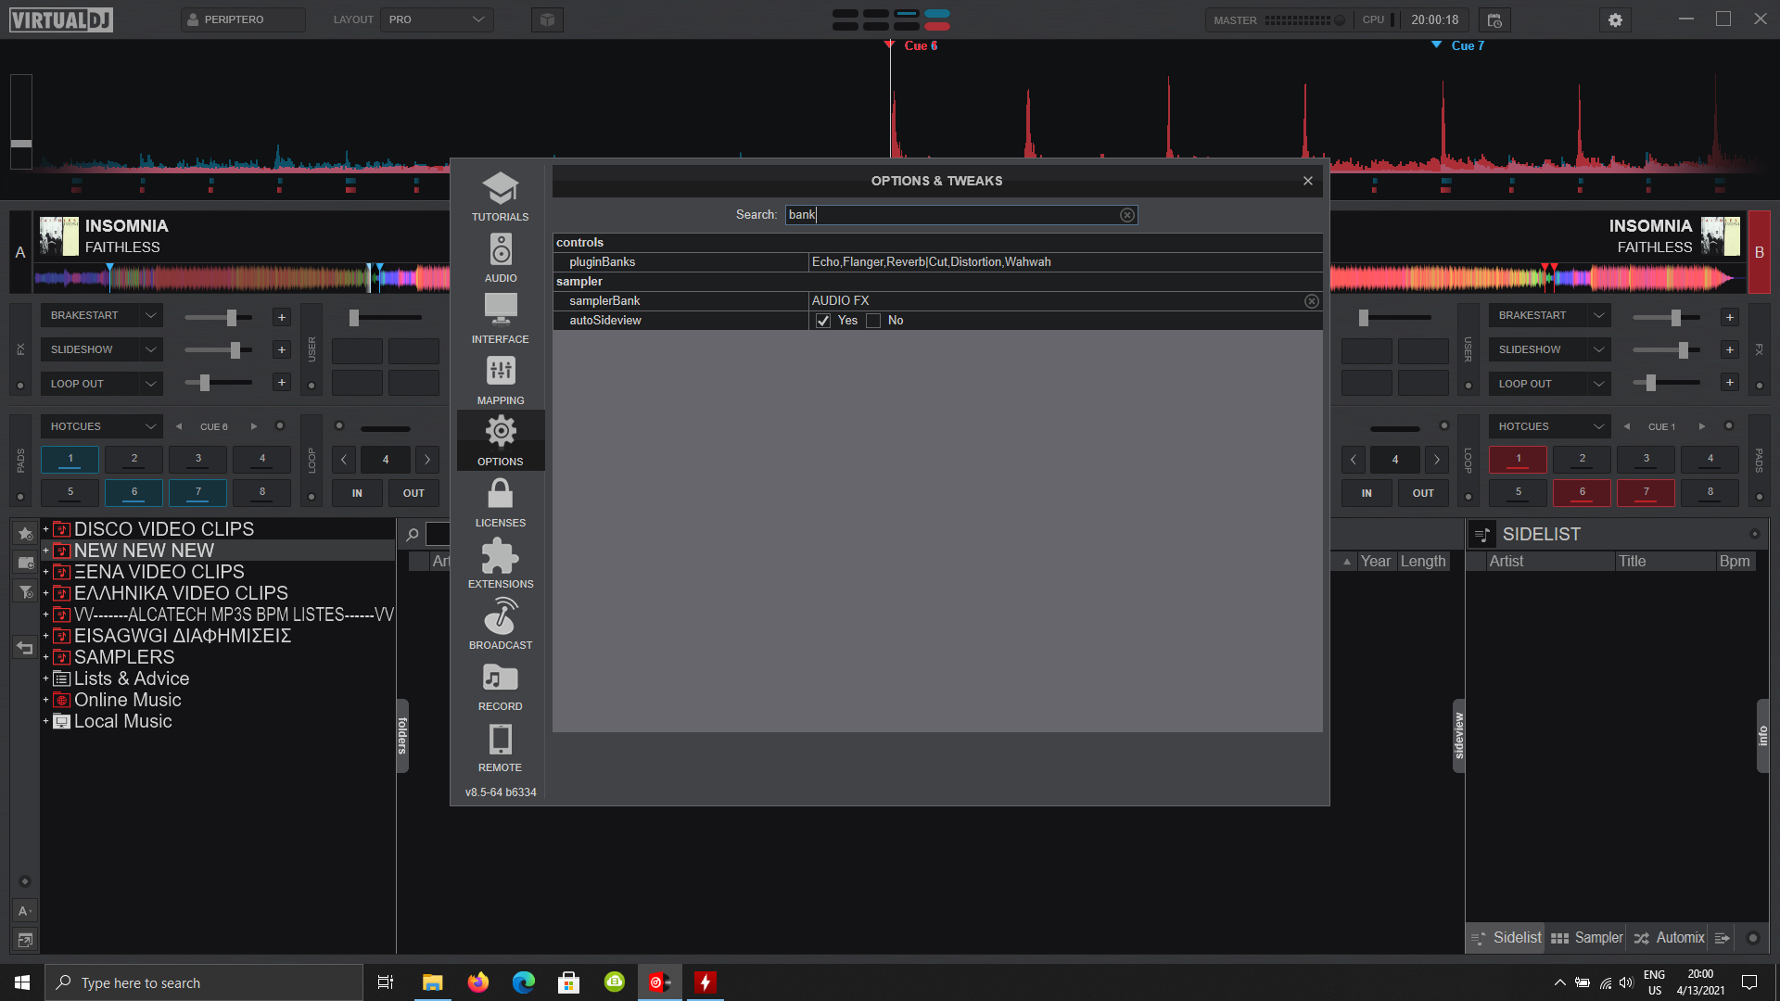Click the 3D cube icon beside layout
Screen dimensions: 1780x1001
pos(547,19)
